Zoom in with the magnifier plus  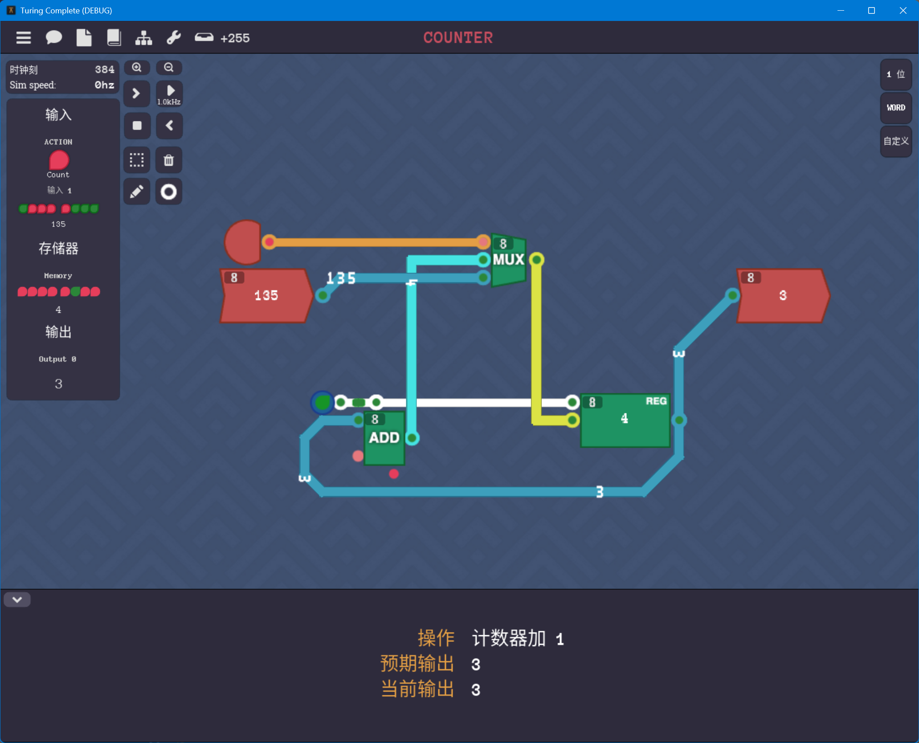(x=137, y=68)
